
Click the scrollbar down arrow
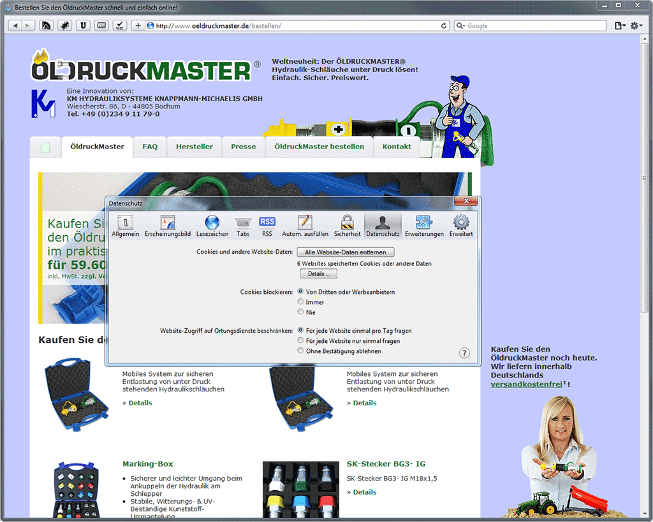(644, 514)
